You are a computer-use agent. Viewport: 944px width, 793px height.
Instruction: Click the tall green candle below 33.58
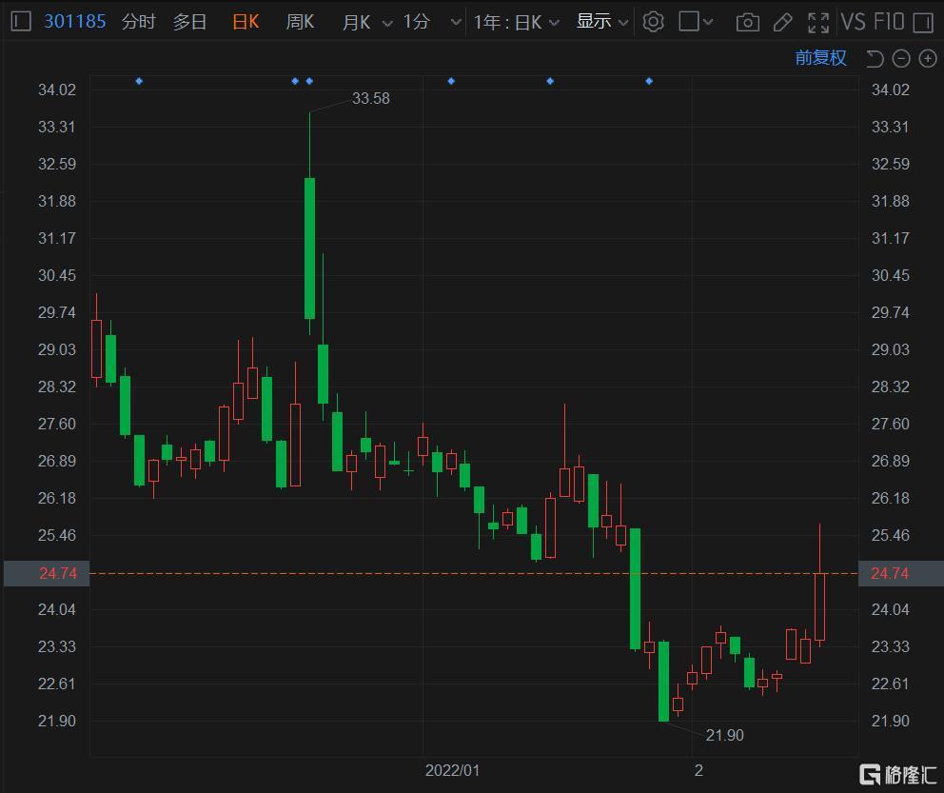coord(309,248)
